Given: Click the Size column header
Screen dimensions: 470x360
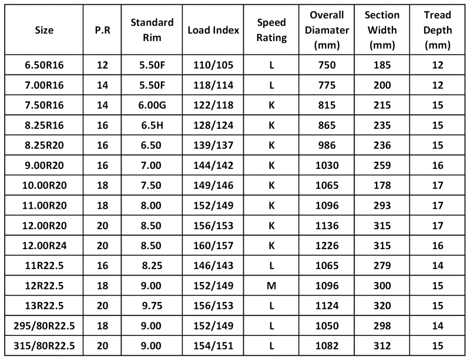Looking at the screenshot, I should (44, 30).
